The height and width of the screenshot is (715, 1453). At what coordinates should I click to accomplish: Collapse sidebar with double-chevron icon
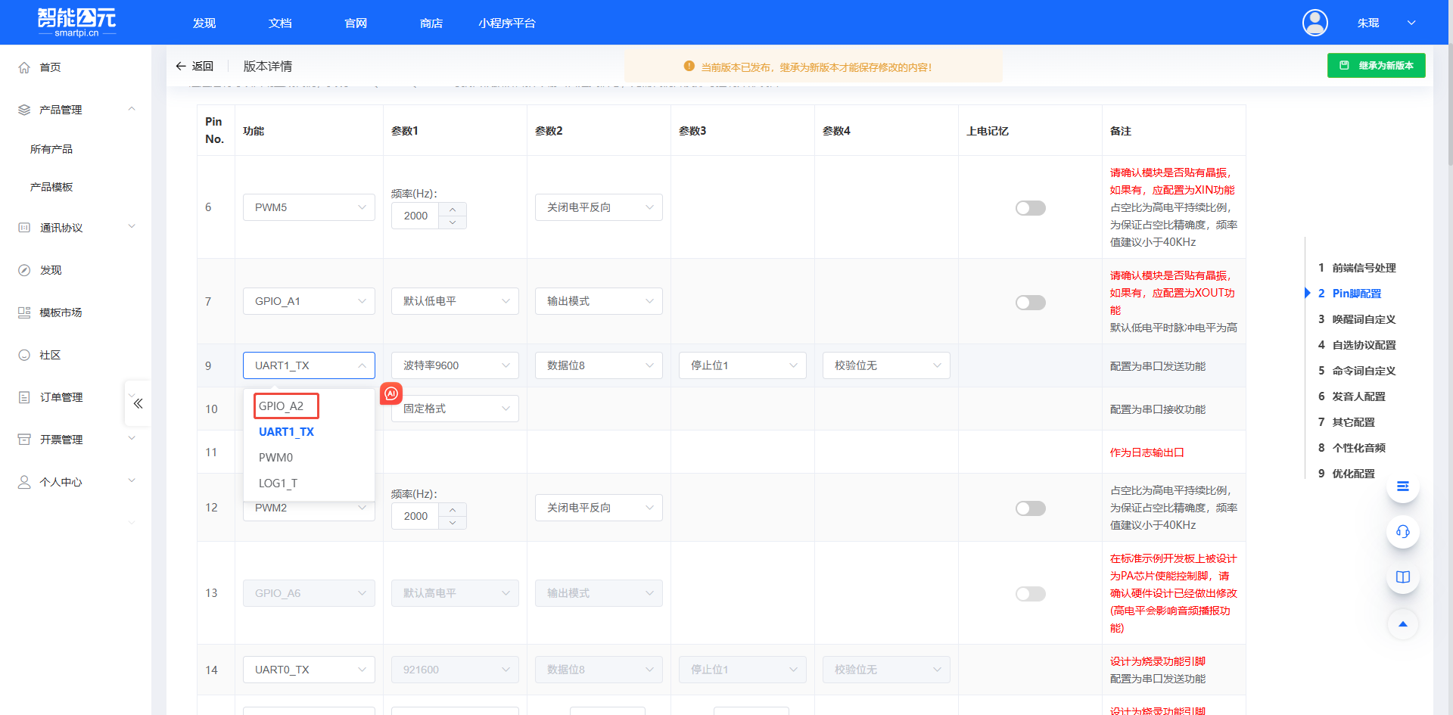(138, 403)
